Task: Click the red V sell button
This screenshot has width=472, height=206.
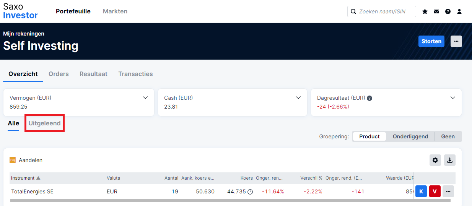Action: coord(435,191)
